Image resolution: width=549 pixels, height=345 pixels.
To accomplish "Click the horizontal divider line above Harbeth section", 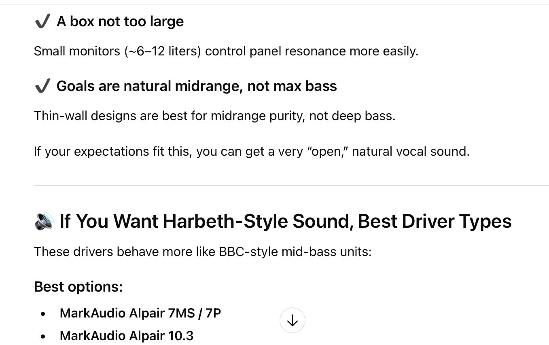I will tap(291, 185).
